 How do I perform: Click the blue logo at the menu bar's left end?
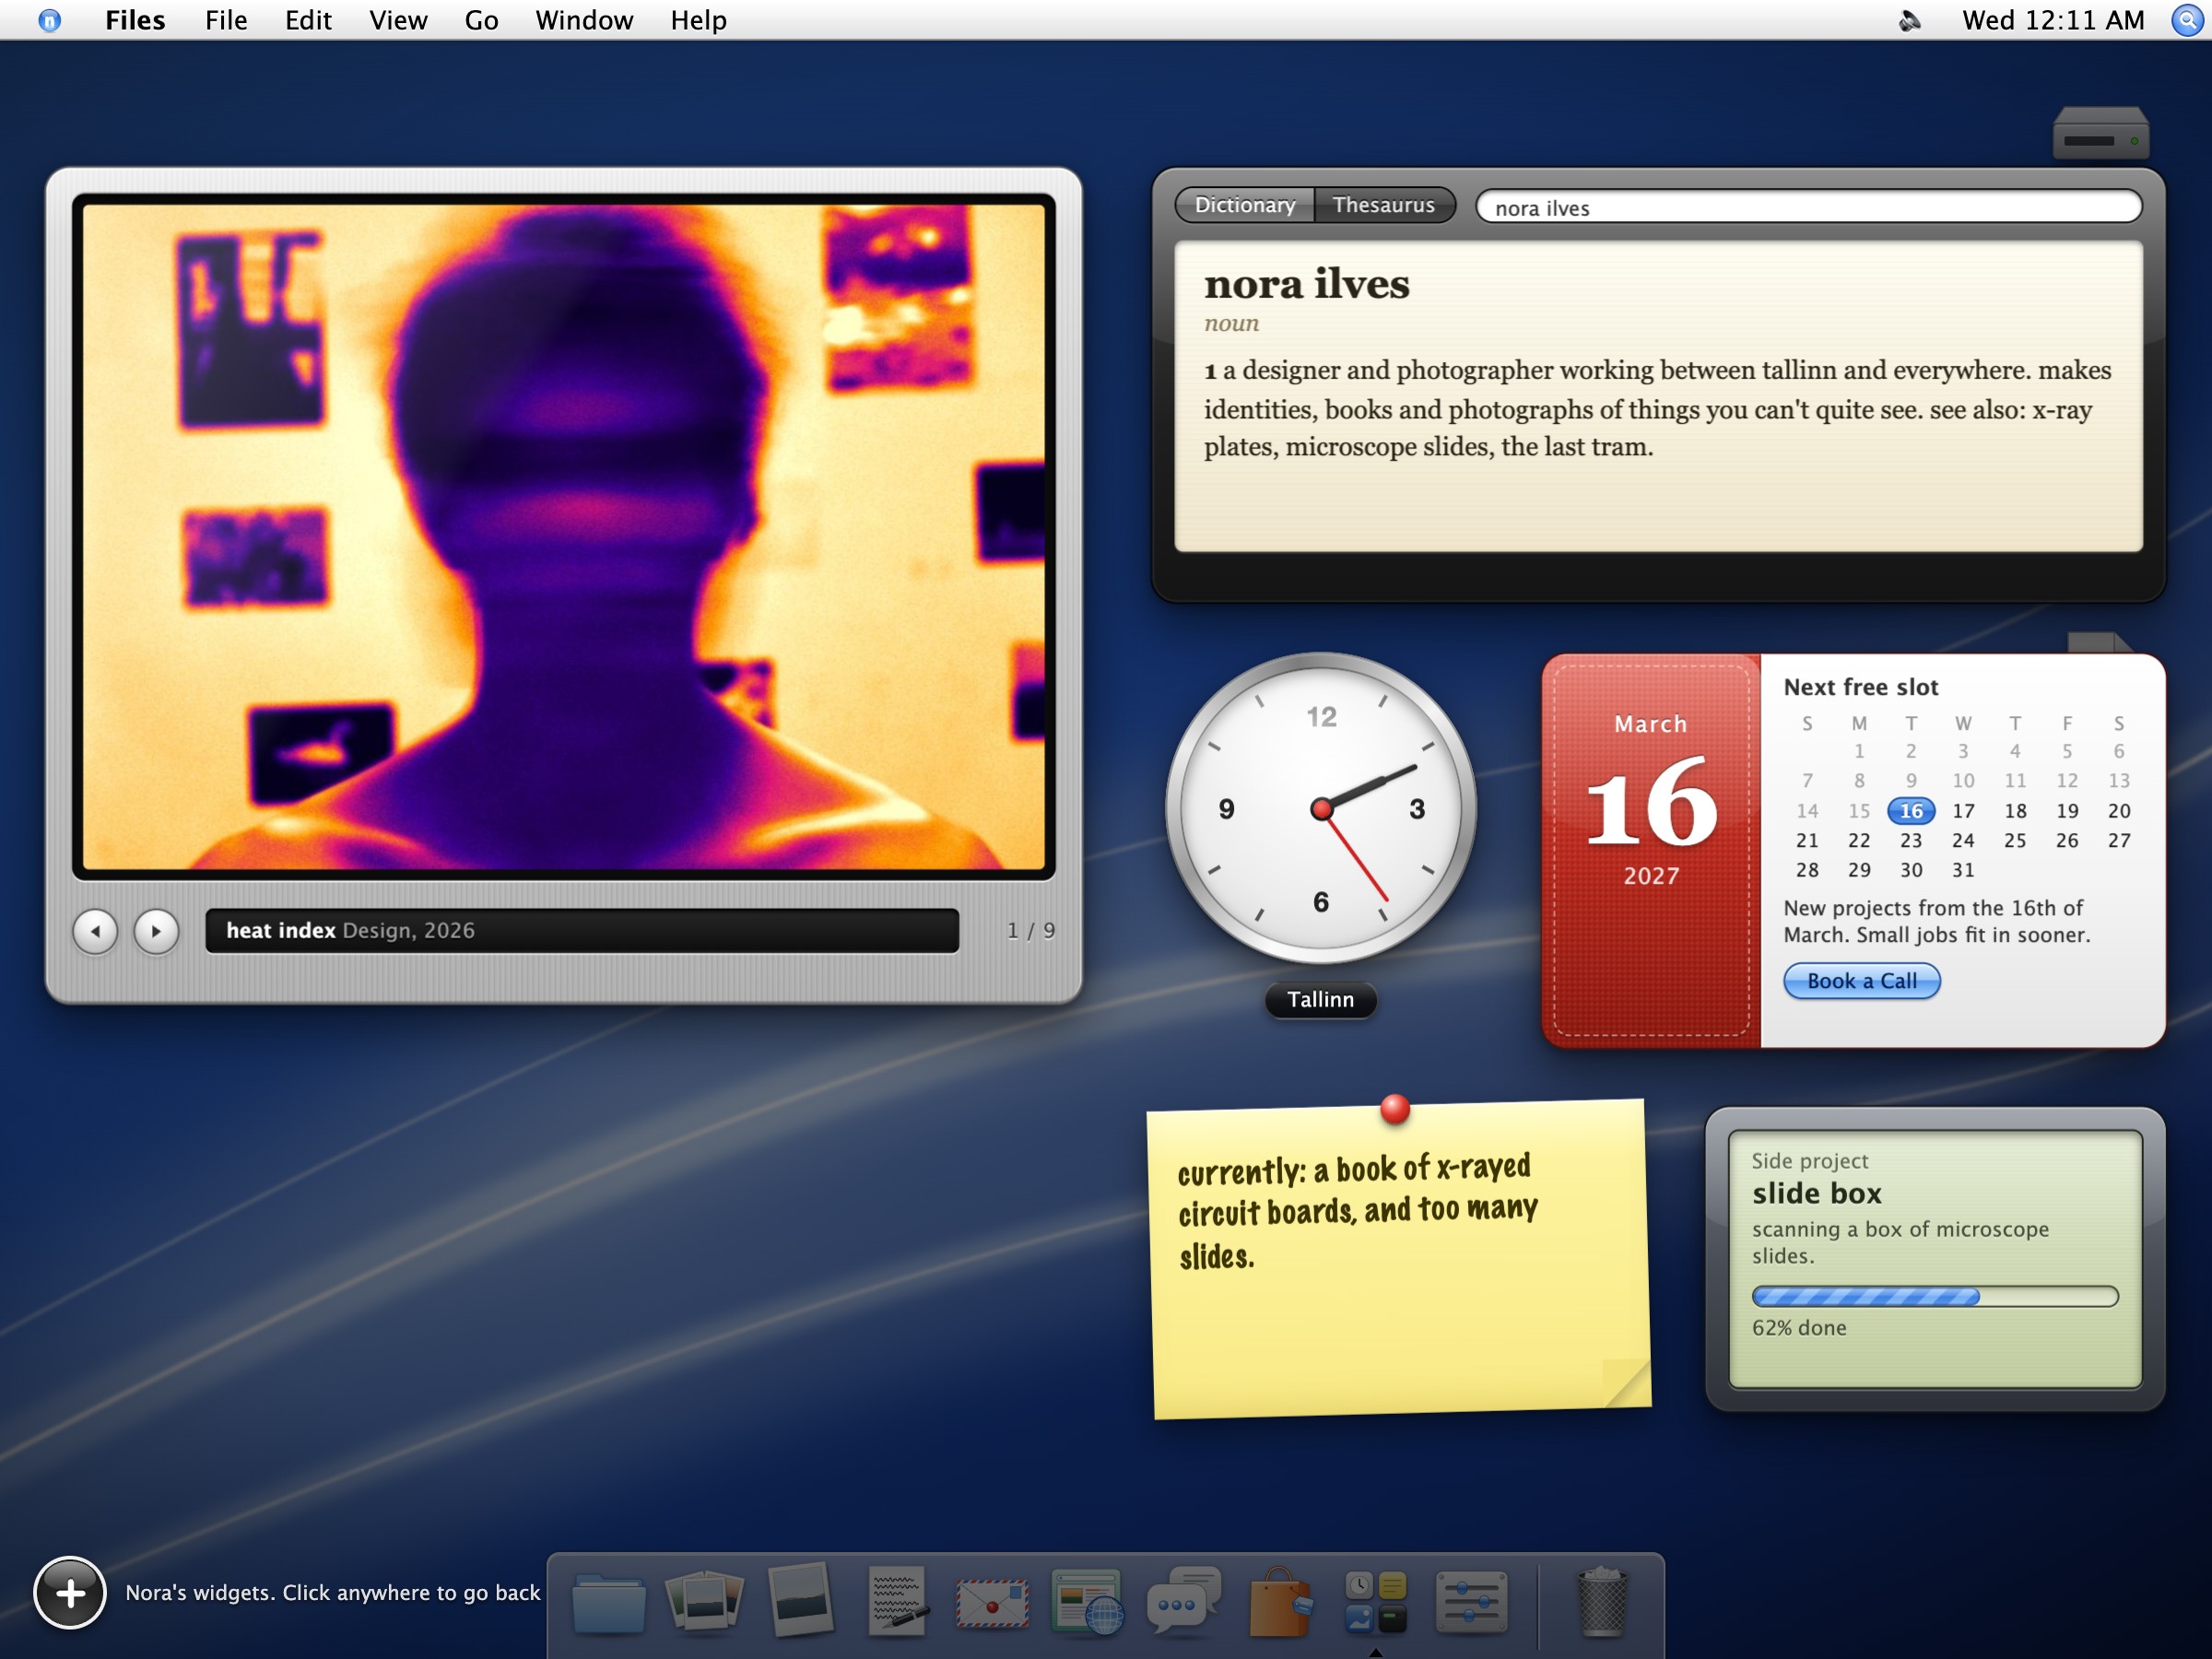pos(49,20)
